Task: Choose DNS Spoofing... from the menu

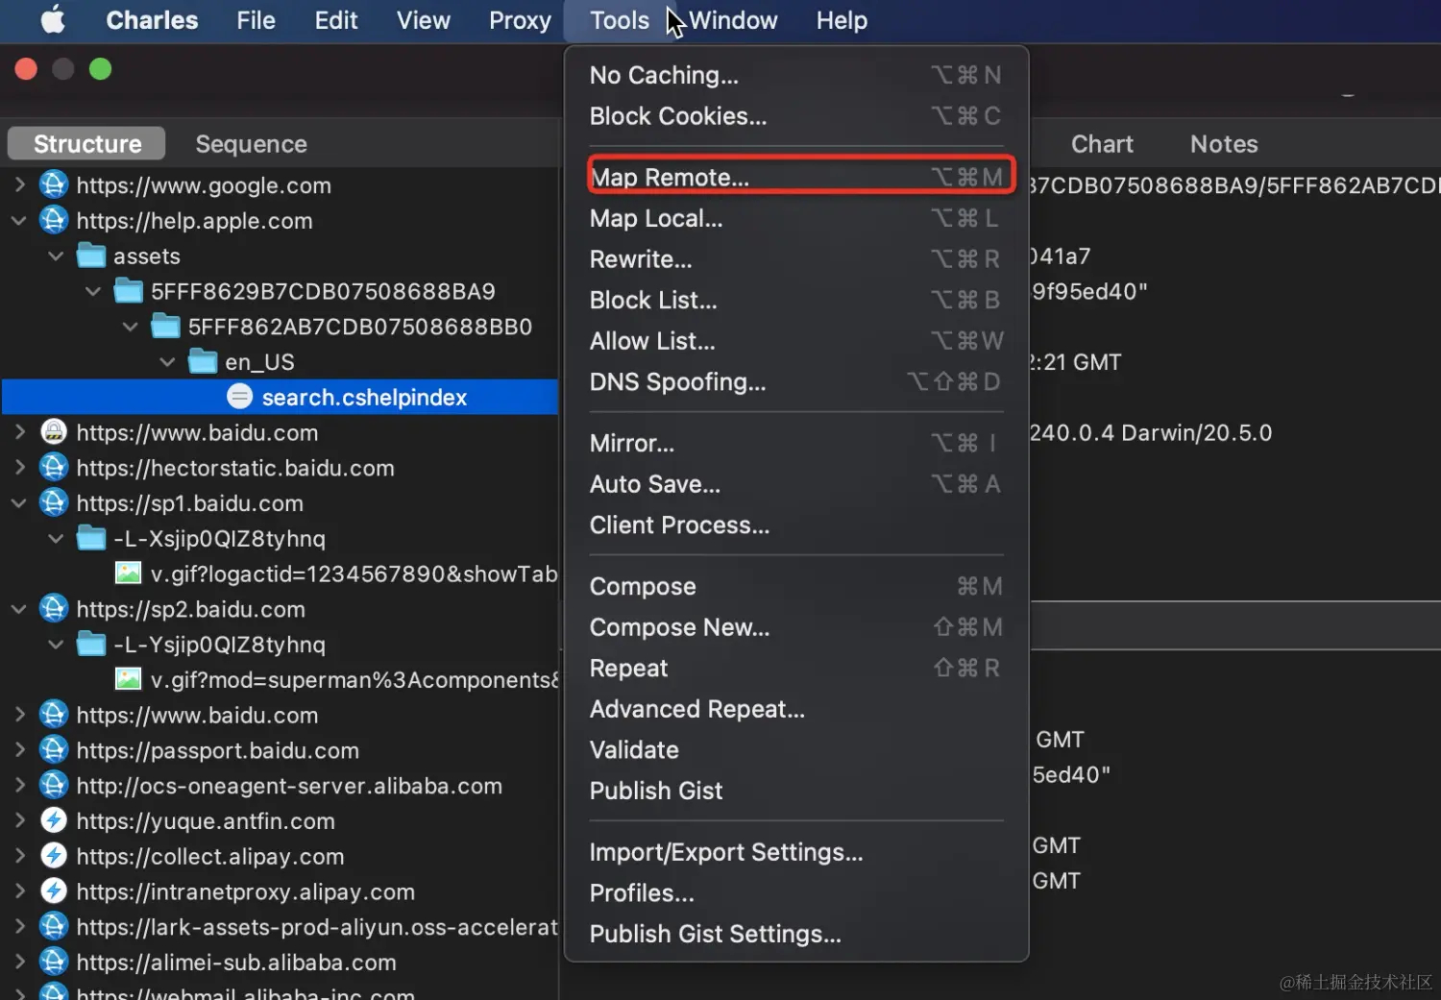Action: [796, 381]
